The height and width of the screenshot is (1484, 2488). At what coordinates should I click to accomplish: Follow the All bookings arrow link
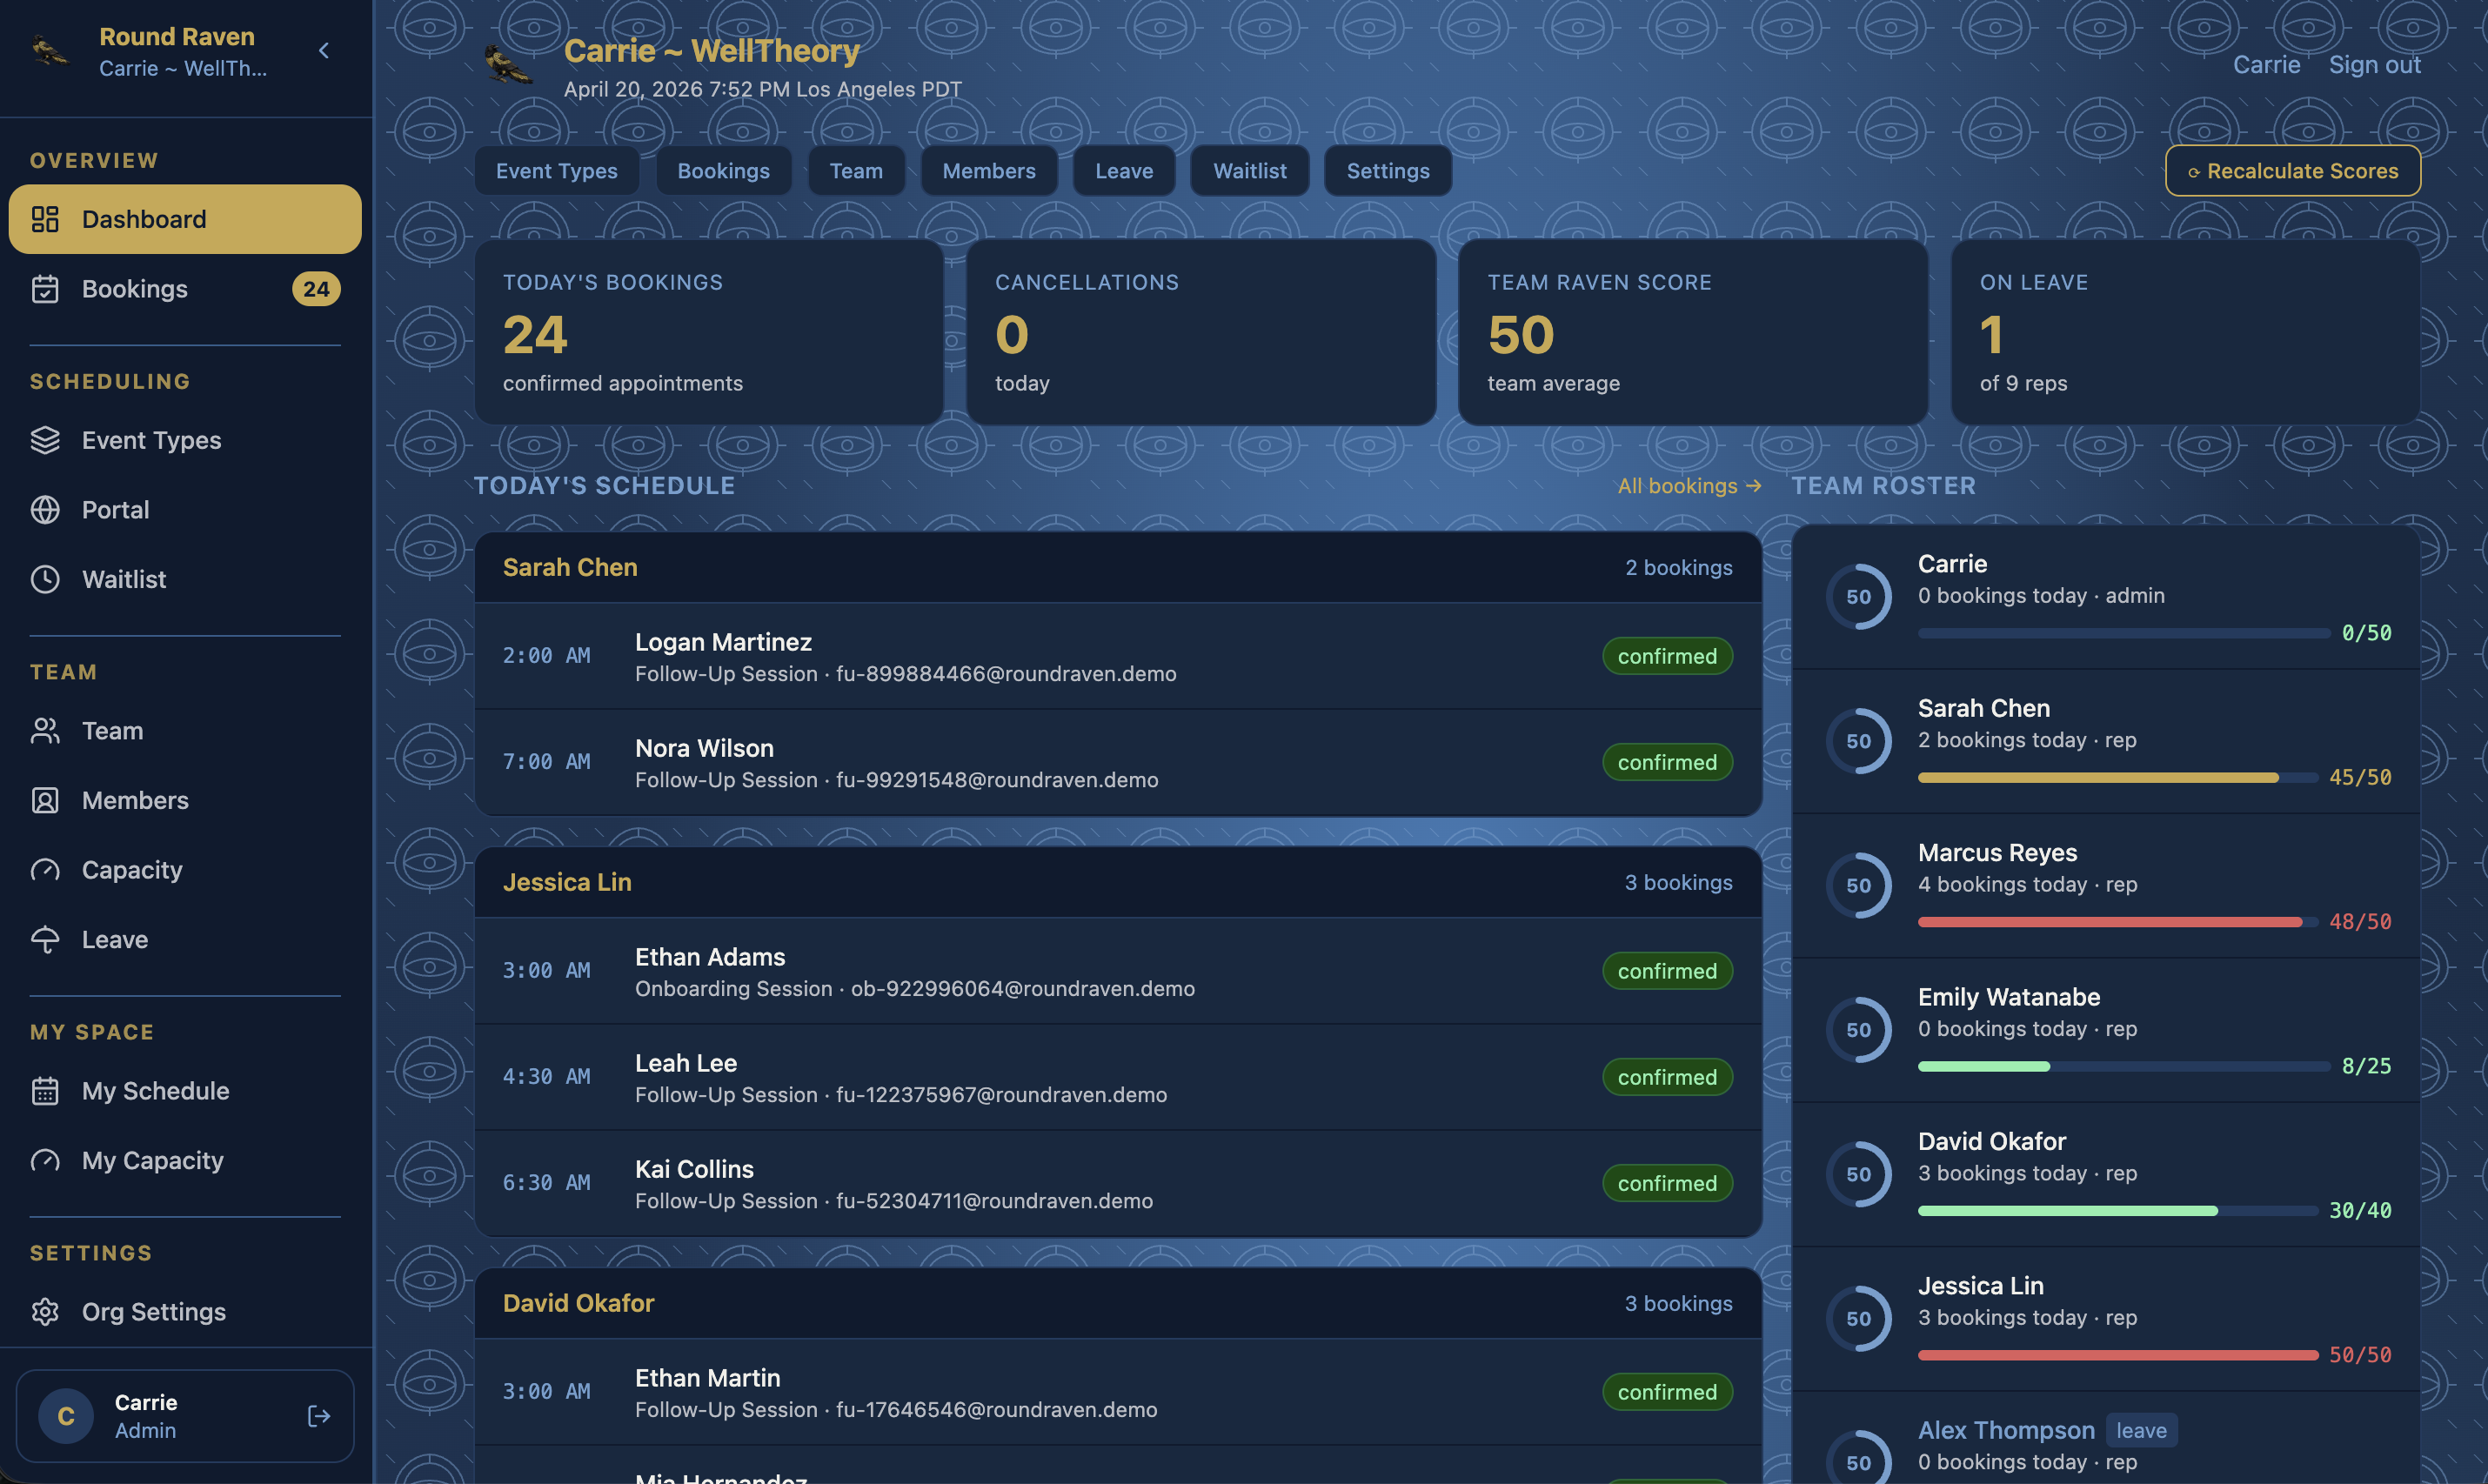point(1690,486)
